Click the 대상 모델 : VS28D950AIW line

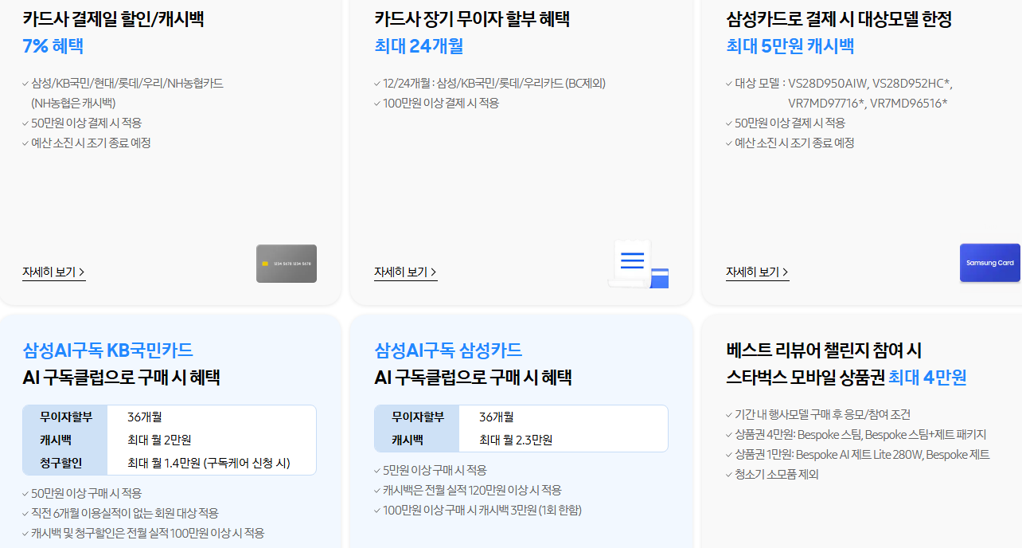pyautogui.click(x=844, y=83)
